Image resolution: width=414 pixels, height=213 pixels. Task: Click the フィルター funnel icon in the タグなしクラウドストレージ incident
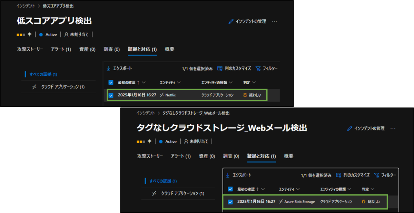pos(376,175)
